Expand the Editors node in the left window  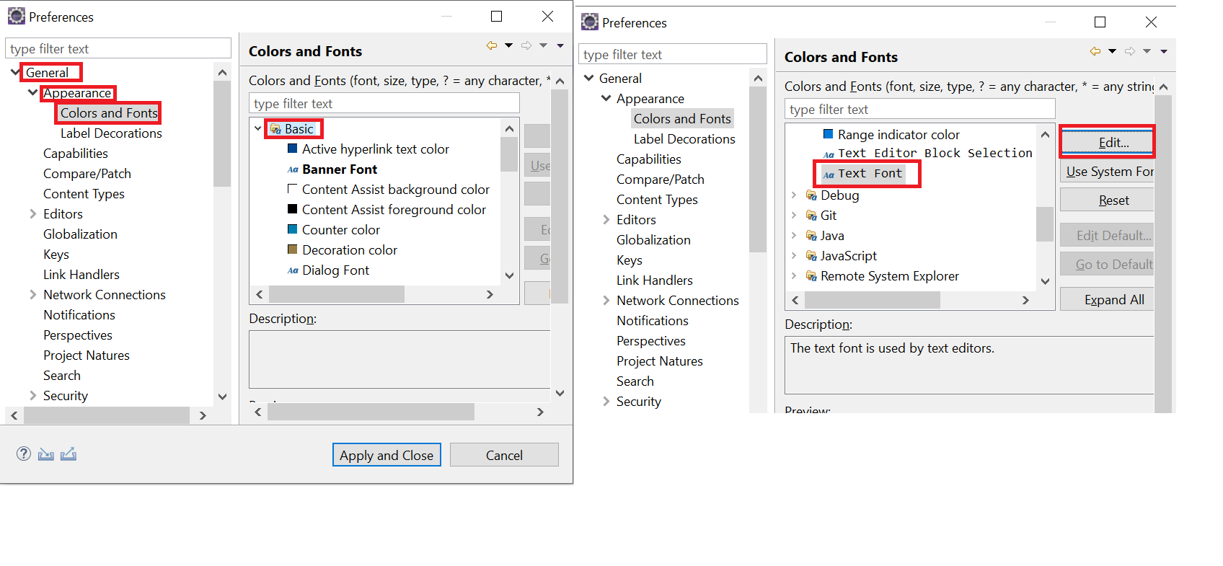pyautogui.click(x=32, y=214)
